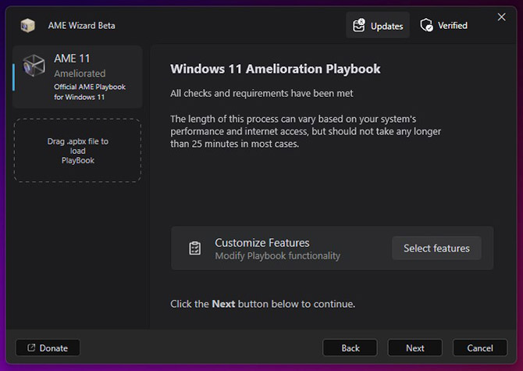Viewport: 523px width, 371px height.
Task: Go Back to the previous step
Action: [x=350, y=348]
